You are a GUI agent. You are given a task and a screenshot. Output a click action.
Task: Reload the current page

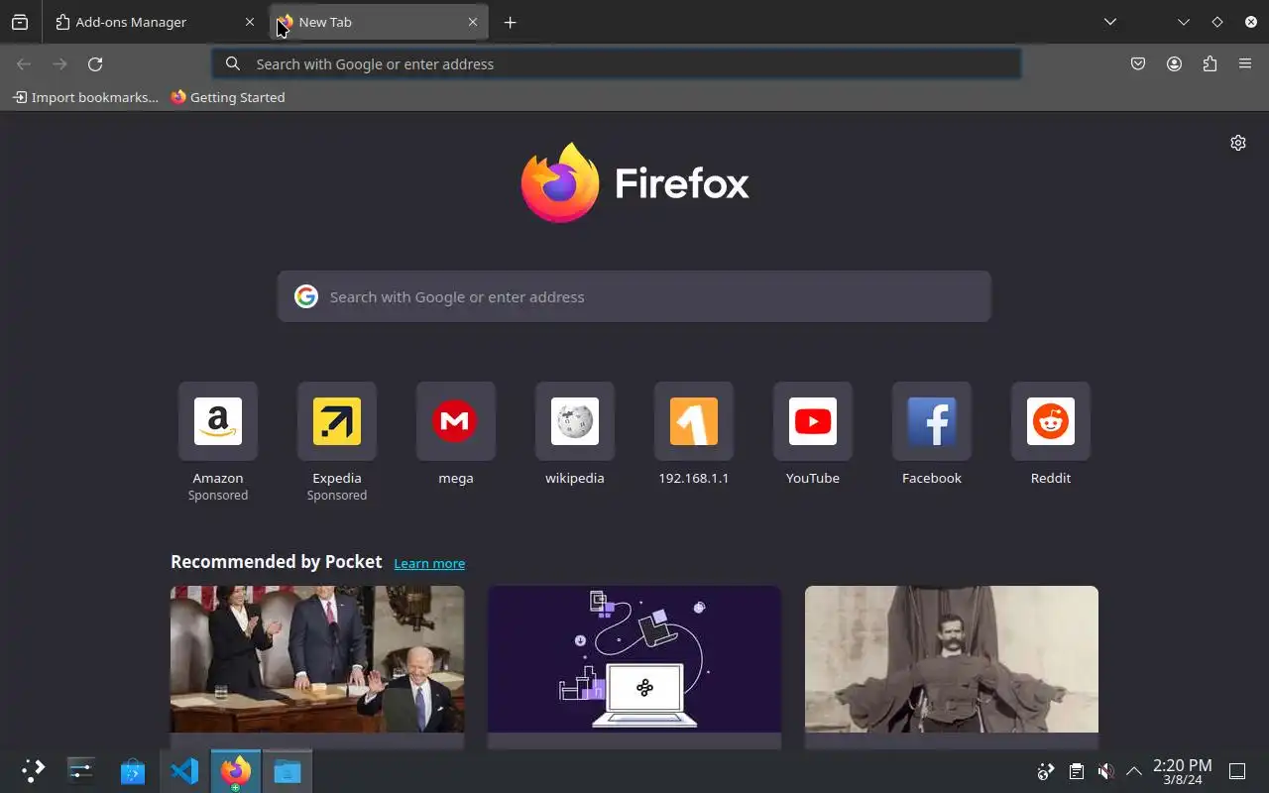pos(95,63)
